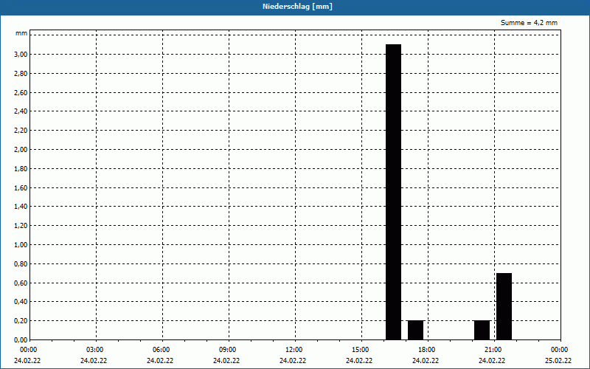Select the 0,20 mm bar just before 21:00
This screenshot has height=369, width=590.
click(482, 330)
